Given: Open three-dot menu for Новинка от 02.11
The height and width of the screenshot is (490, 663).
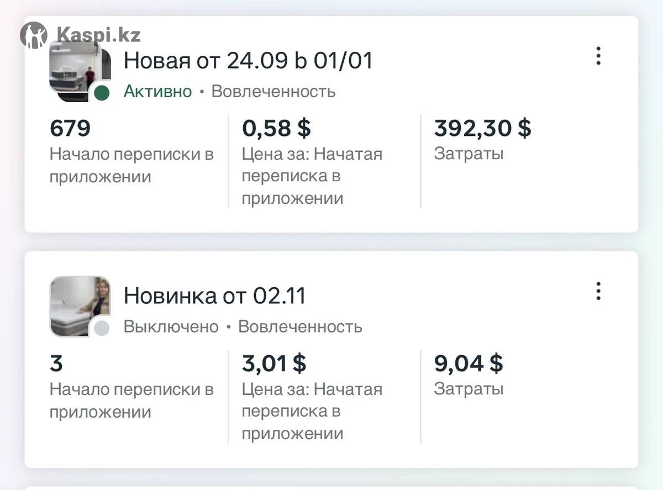Looking at the screenshot, I should 598,291.
